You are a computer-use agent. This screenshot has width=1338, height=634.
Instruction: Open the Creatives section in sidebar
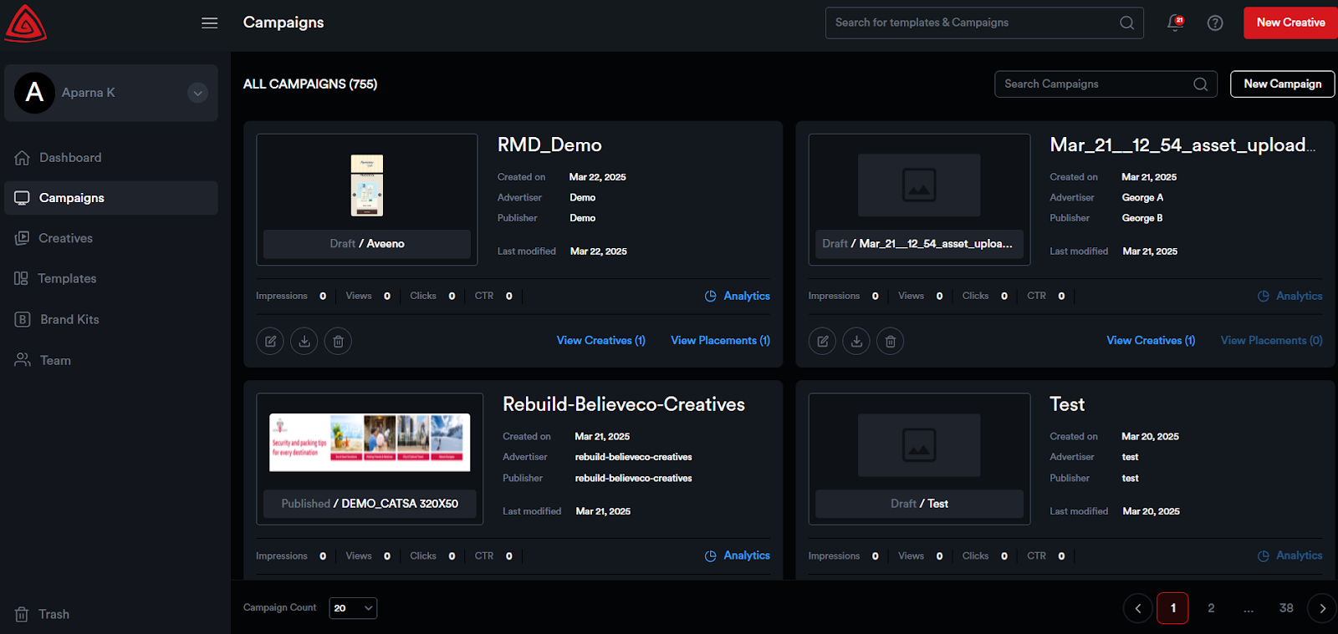(65, 238)
